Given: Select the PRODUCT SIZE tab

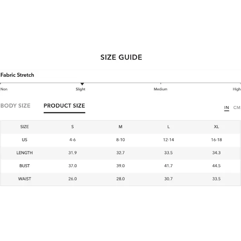Looking at the screenshot, I should (x=64, y=106).
